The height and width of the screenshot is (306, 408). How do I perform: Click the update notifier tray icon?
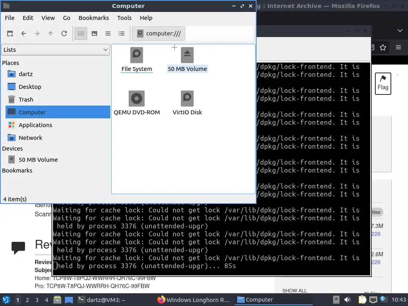point(383,299)
